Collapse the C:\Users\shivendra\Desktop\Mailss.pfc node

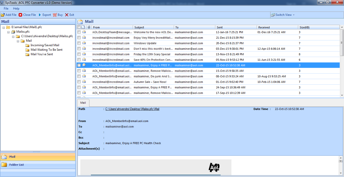coord(13,36)
